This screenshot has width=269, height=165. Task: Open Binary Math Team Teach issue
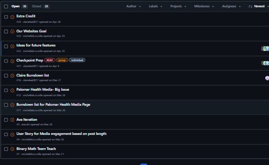36,149
